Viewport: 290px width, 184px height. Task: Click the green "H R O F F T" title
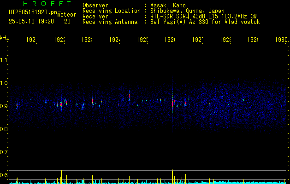pos(47,4)
